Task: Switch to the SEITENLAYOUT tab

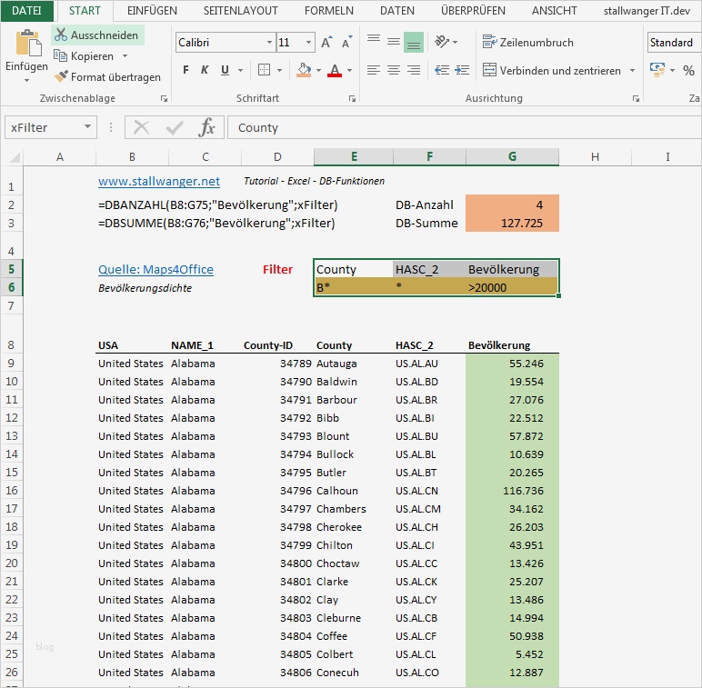Action: click(240, 11)
